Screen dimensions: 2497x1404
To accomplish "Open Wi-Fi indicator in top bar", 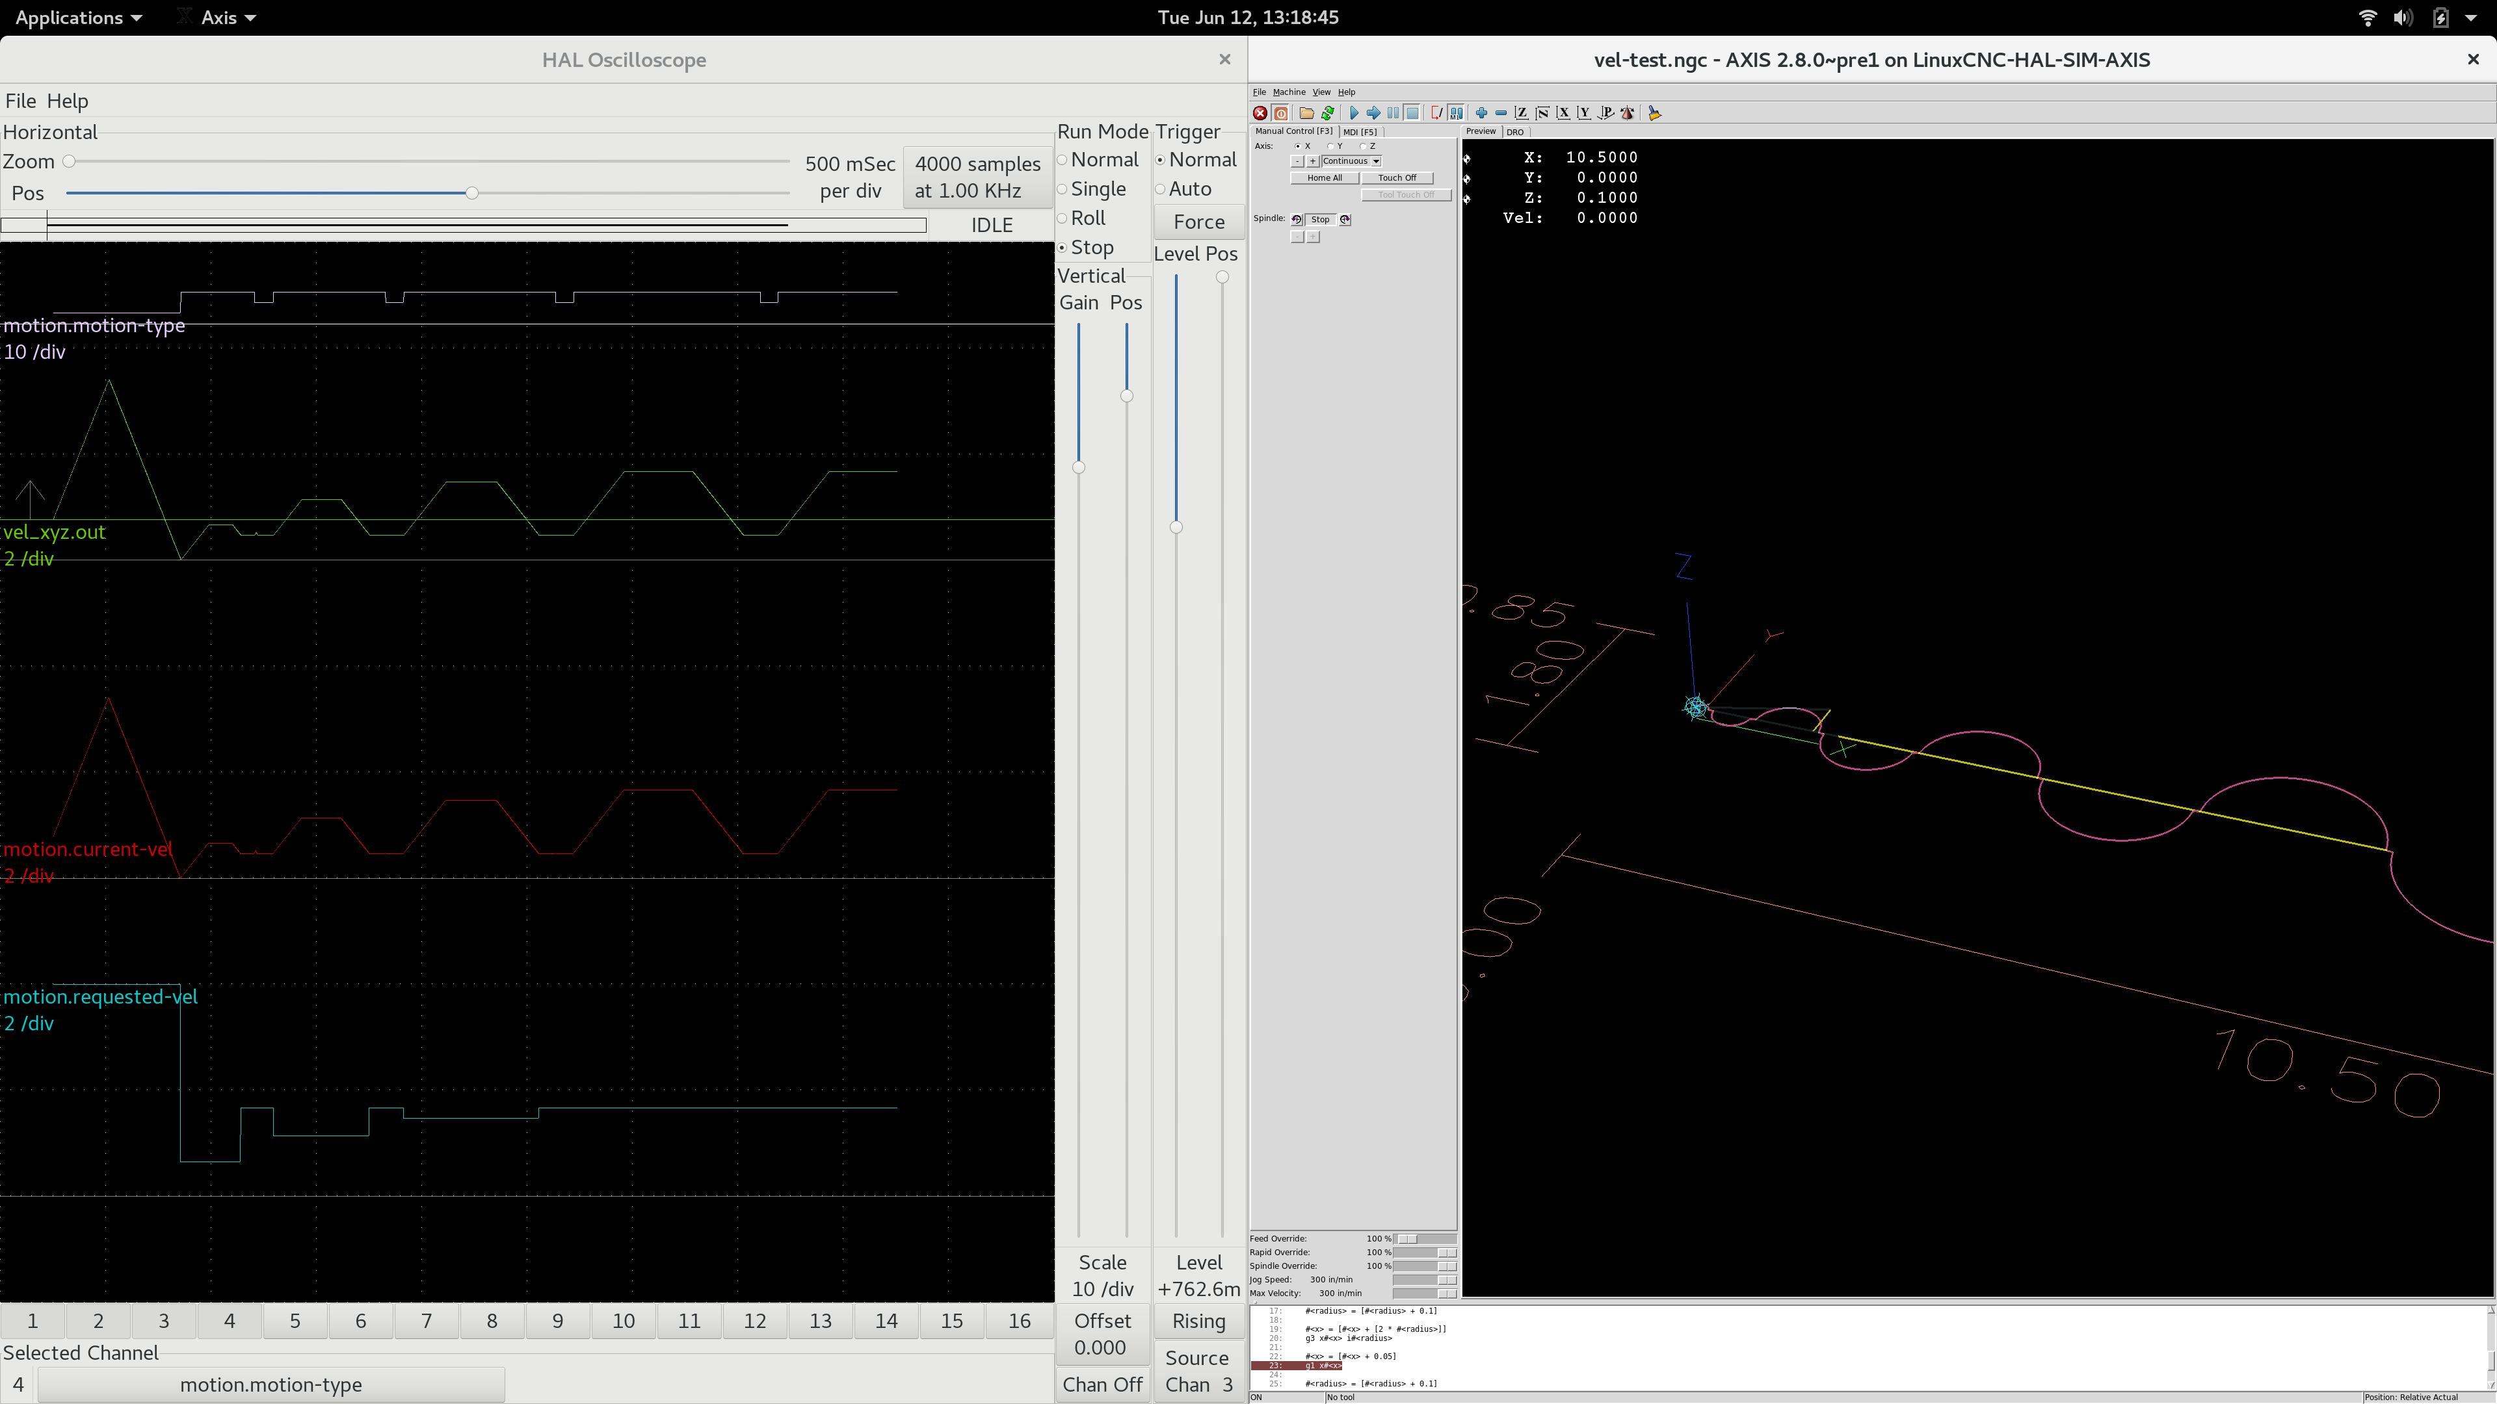I will click(x=2367, y=18).
